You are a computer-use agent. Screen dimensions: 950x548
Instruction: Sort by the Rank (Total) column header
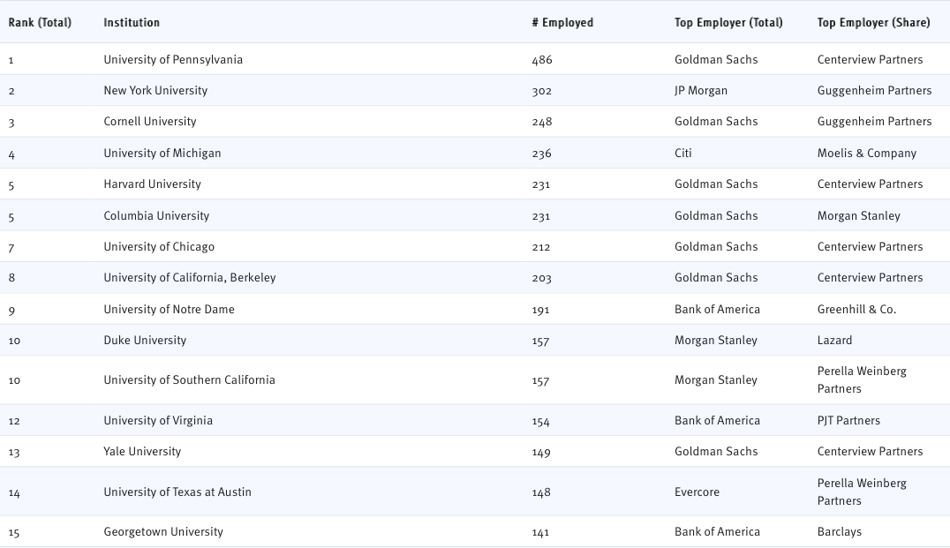click(x=40, y=22)
